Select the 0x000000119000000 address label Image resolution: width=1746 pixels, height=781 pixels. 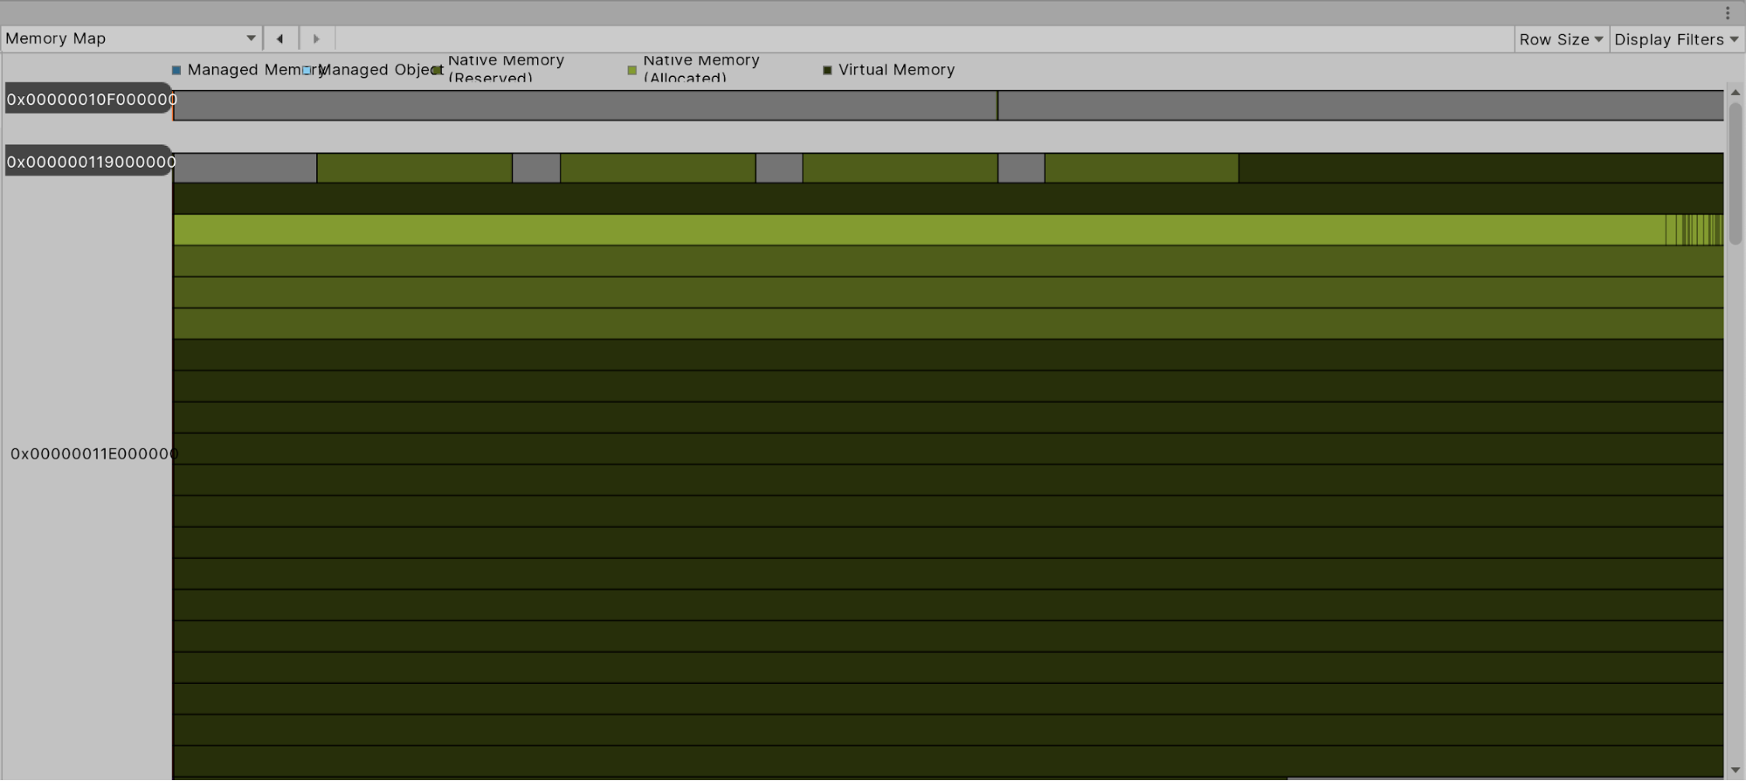click(x=90, y=162)
